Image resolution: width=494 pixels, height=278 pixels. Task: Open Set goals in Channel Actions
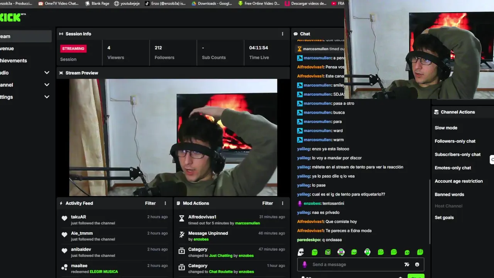444,217
